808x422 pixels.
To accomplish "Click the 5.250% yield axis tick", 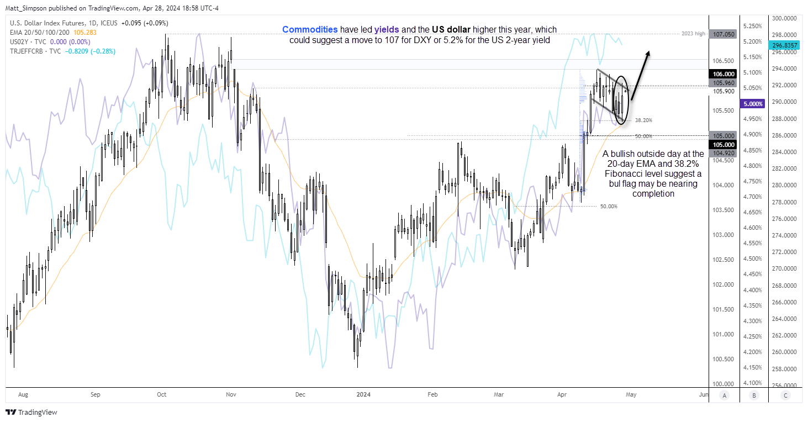I will coord(753,26).
